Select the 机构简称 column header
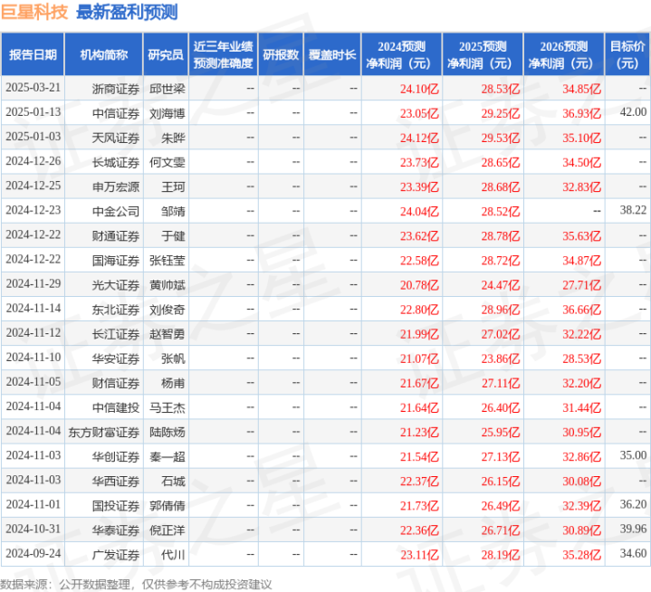The width and height of the screenshot is (651, 592). [104, 54]
